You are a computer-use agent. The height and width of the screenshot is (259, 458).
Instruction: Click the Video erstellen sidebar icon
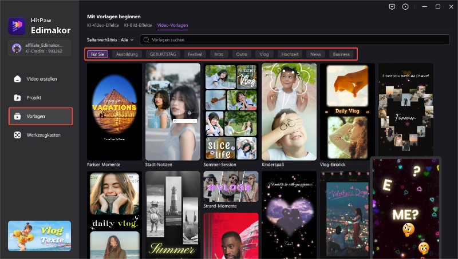coord(18,79)
